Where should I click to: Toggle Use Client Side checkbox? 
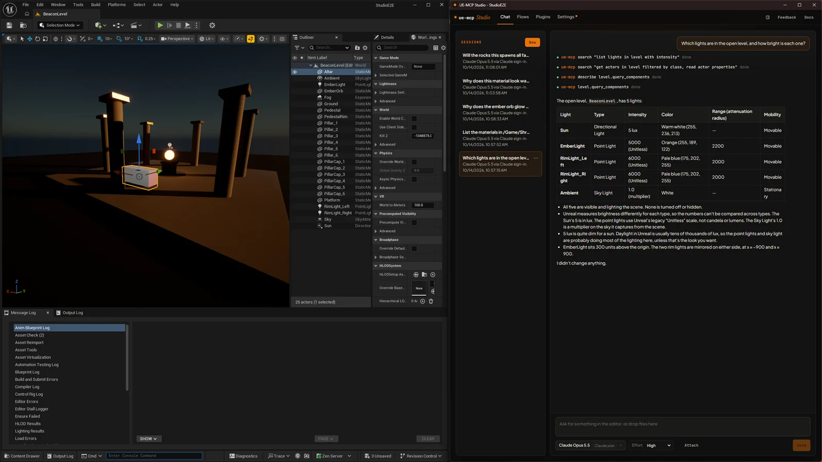pos(414,127)
